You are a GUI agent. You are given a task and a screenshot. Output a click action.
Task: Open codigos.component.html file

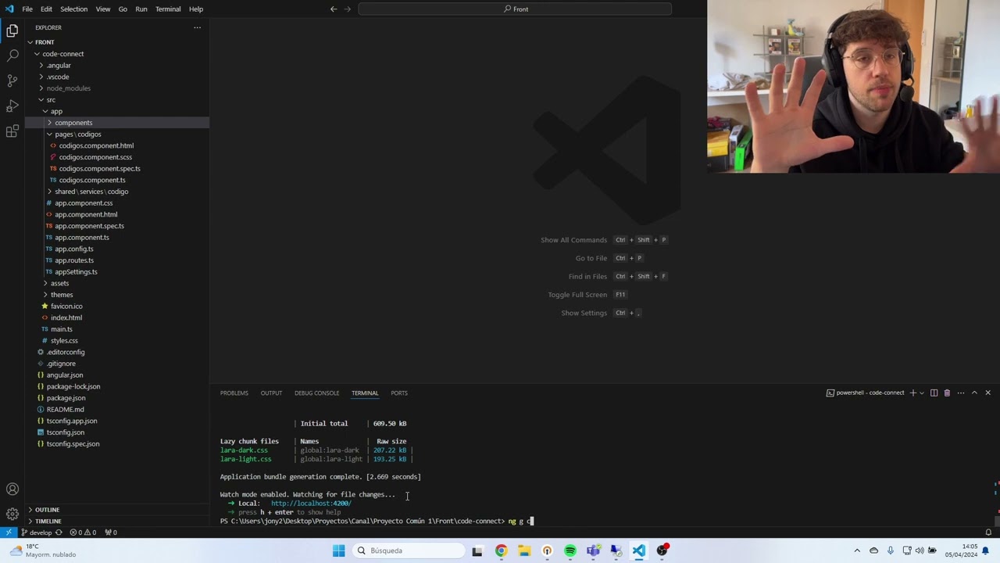pos(96,145)
